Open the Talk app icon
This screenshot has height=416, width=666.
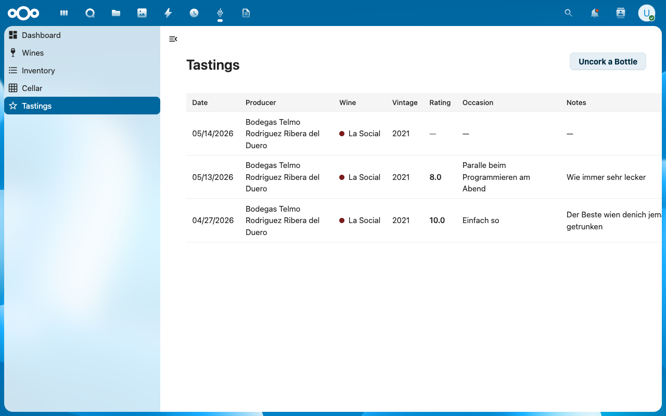90,13
